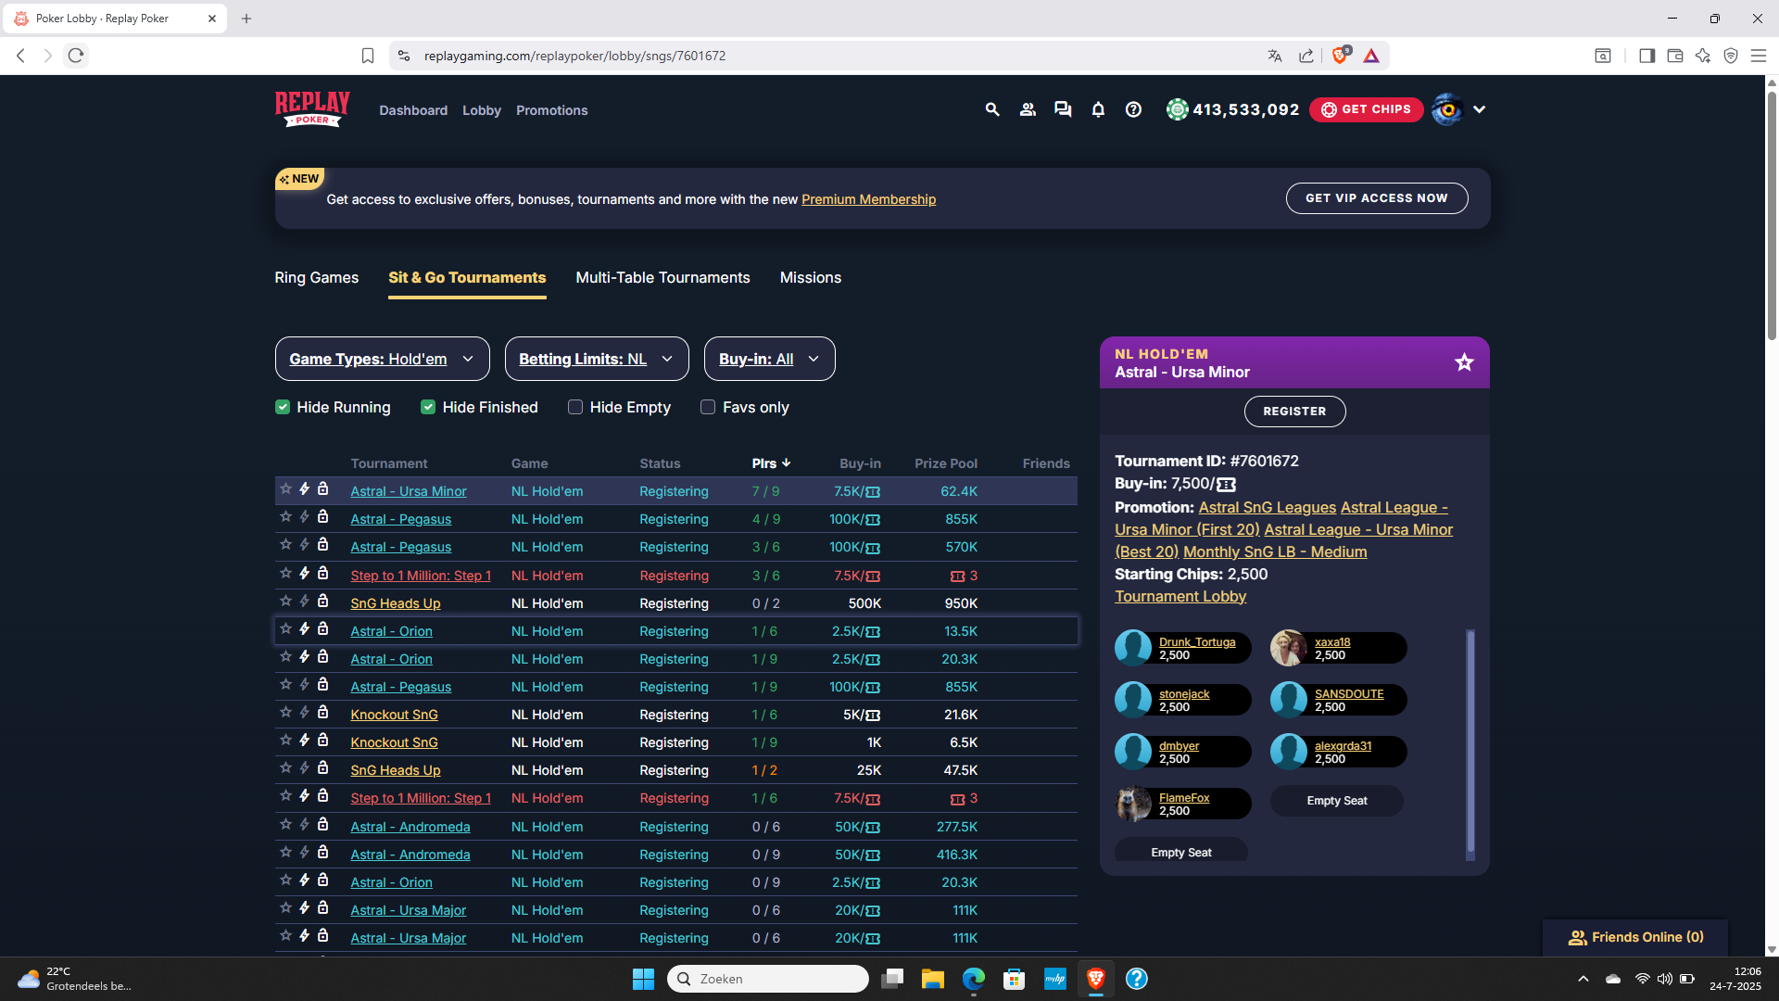The width and height of the screenshot is (1779, 1001).
Task: Switch to Multi-Table Tournaments tab
Action: pos(662,277)
